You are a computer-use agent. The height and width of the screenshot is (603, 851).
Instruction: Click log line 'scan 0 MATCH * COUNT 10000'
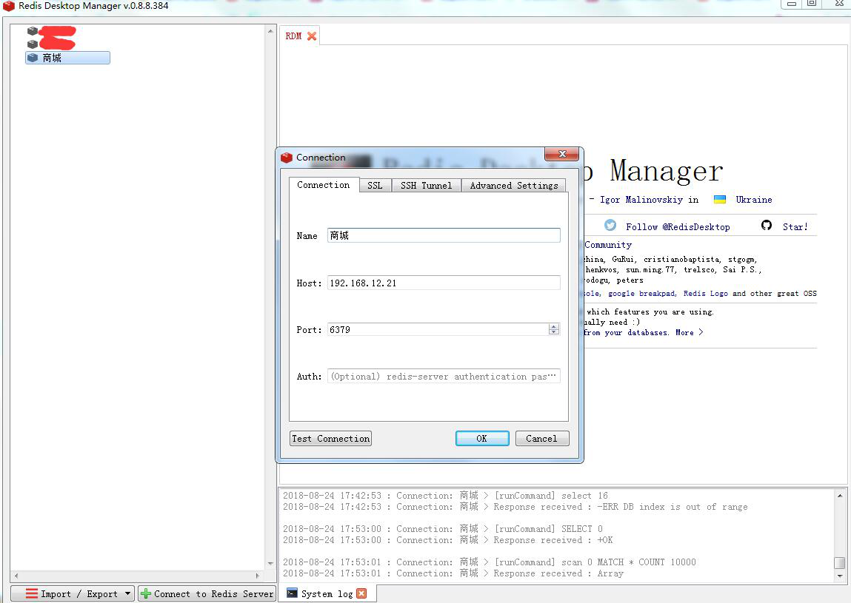click(x=490, y=562)
